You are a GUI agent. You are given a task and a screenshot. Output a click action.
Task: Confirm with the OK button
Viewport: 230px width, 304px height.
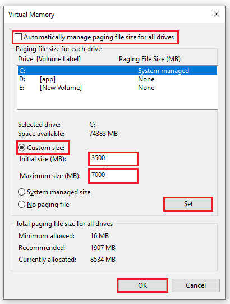[x=142, y=285]
